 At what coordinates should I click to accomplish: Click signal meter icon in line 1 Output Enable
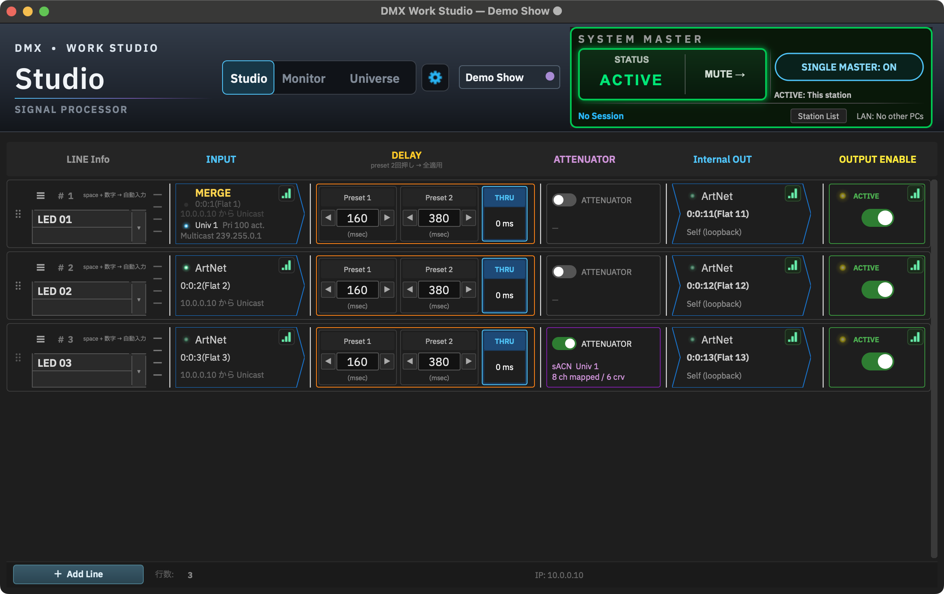tap(915, 193)
